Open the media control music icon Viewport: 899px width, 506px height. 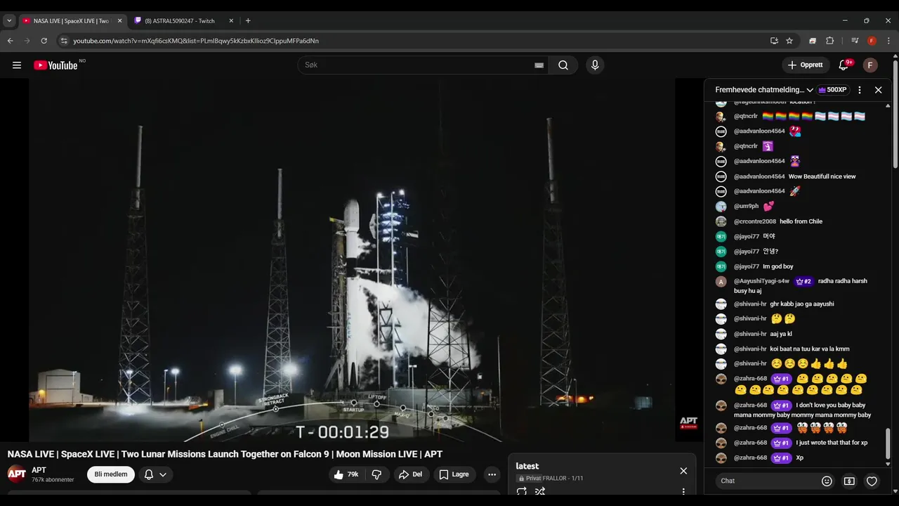[855, 41]
